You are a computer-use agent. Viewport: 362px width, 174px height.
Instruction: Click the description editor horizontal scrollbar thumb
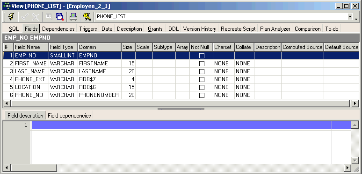point(34,167)
